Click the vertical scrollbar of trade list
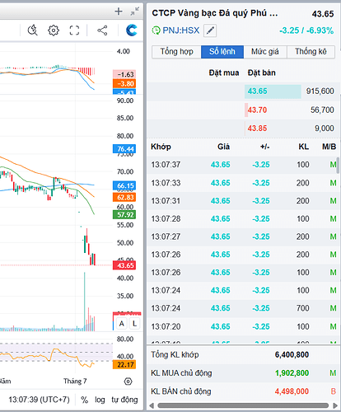Image resolution: width=341 pixels, height=412 pixels. 339,166
